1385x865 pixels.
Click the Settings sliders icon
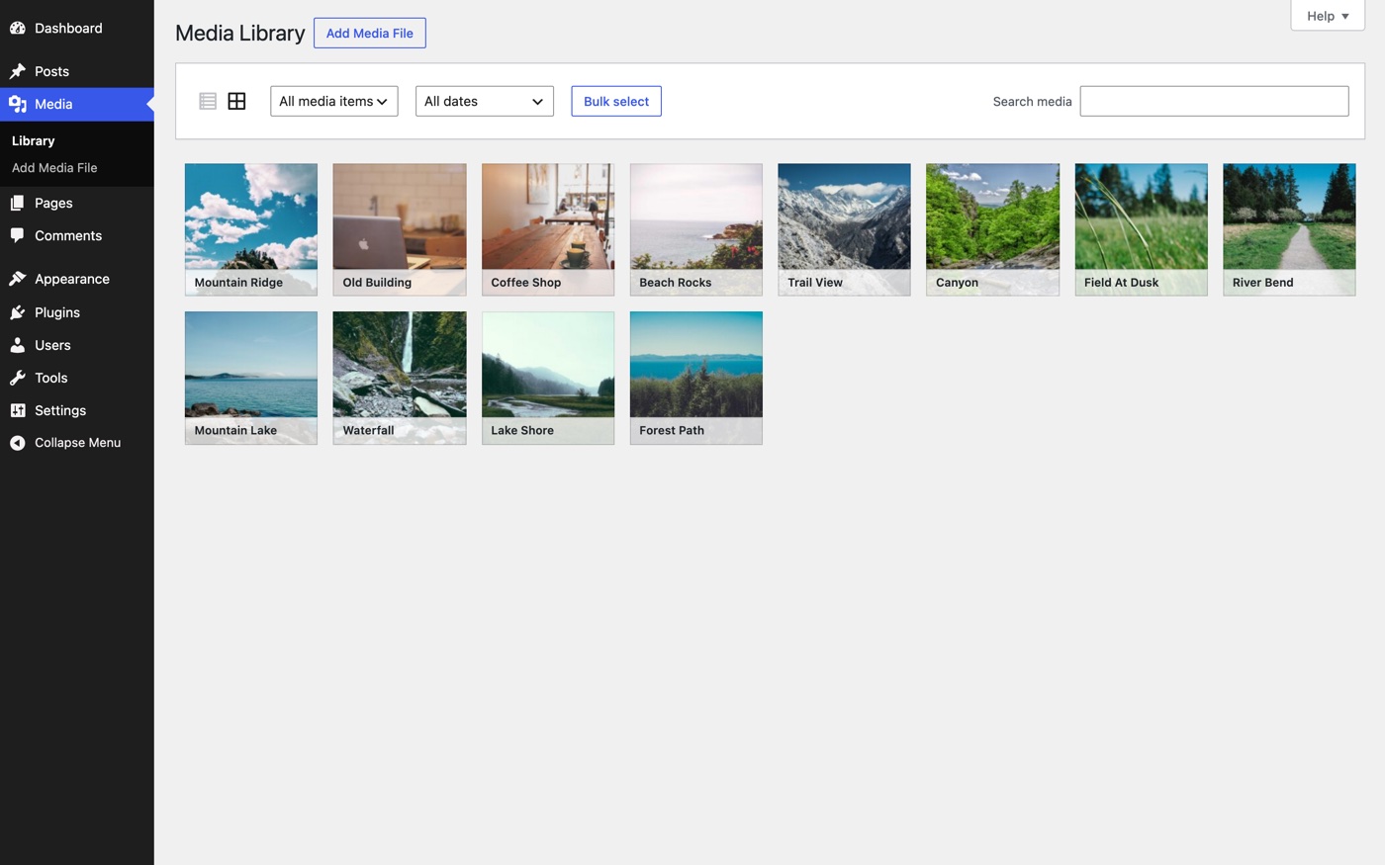pos(18,410)
